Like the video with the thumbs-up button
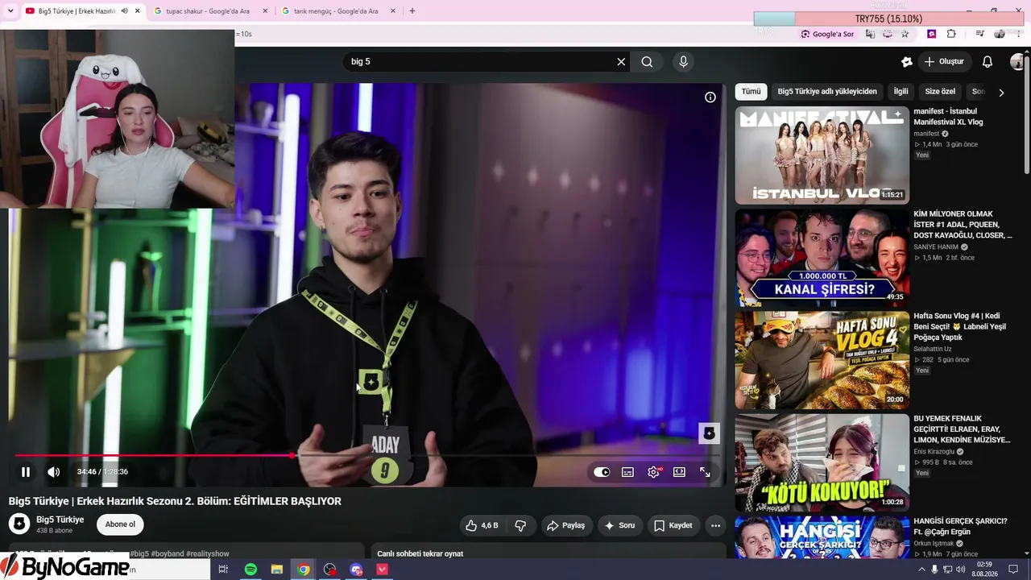Screen dimensions: 1031x580 (x=481, y=525)
